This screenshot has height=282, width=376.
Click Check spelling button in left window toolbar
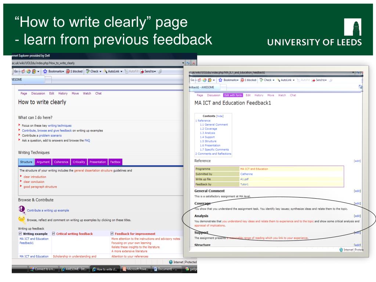(94, 71)
